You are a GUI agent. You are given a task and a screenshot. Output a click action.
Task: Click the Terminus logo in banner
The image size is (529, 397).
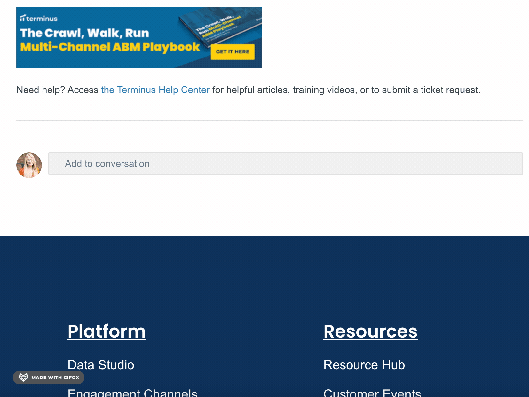tap(39, 19)
